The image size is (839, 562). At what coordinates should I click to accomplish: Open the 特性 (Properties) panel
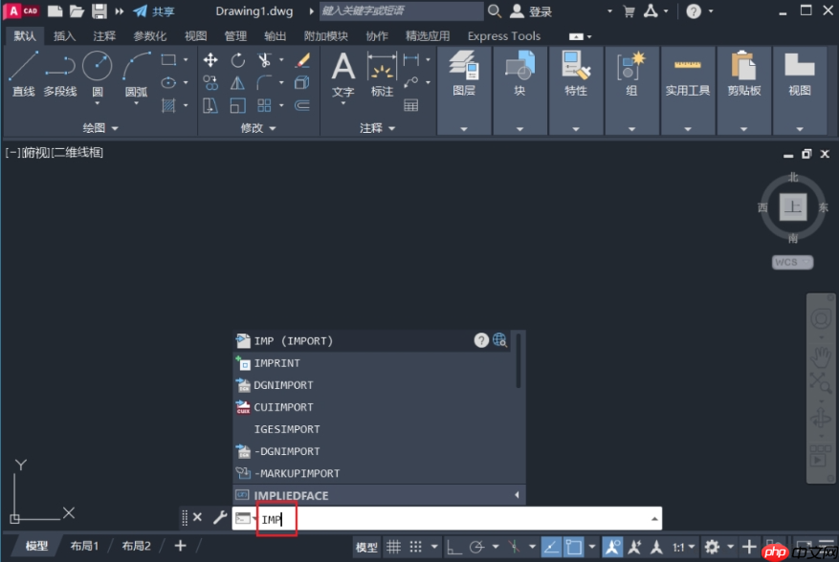tap(576, 90)
